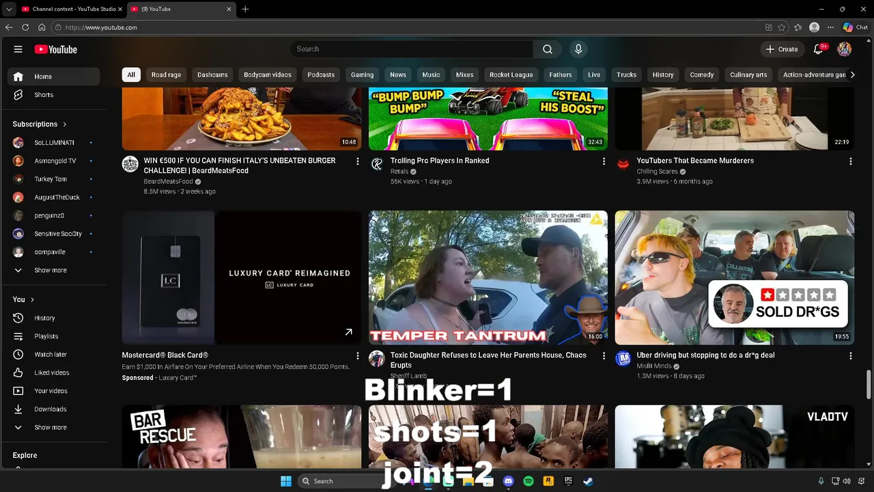Select the Rocket League filter chip
This screenshot has width=874, height=492.
coord(511,74)
